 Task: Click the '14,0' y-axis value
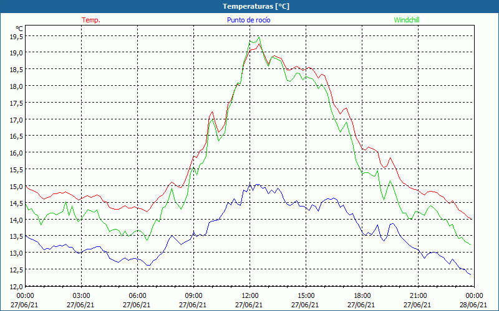coord(16,220)
